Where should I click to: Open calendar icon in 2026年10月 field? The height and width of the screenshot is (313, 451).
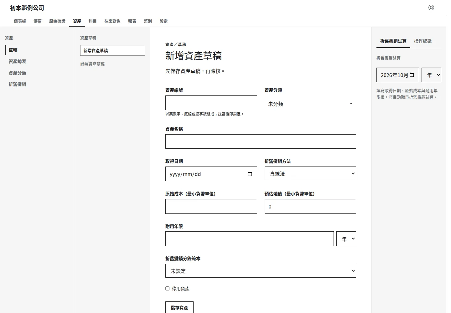(x=412, y=75)
